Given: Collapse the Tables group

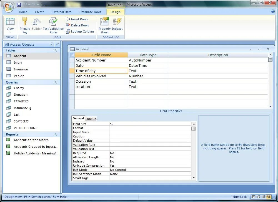Looking at the screenshot, I should [55, 50].
